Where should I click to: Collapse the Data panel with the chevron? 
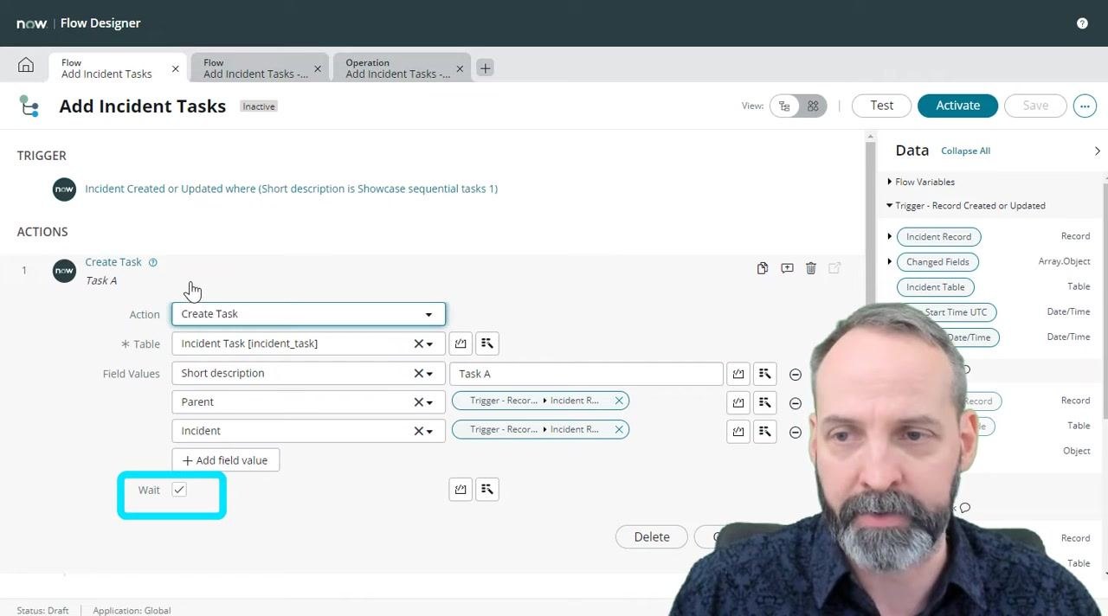[x=1097, y=151]
